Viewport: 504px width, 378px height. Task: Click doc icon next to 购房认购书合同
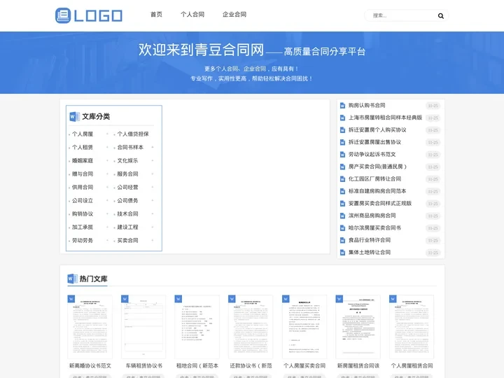click(x=342, y=106)
